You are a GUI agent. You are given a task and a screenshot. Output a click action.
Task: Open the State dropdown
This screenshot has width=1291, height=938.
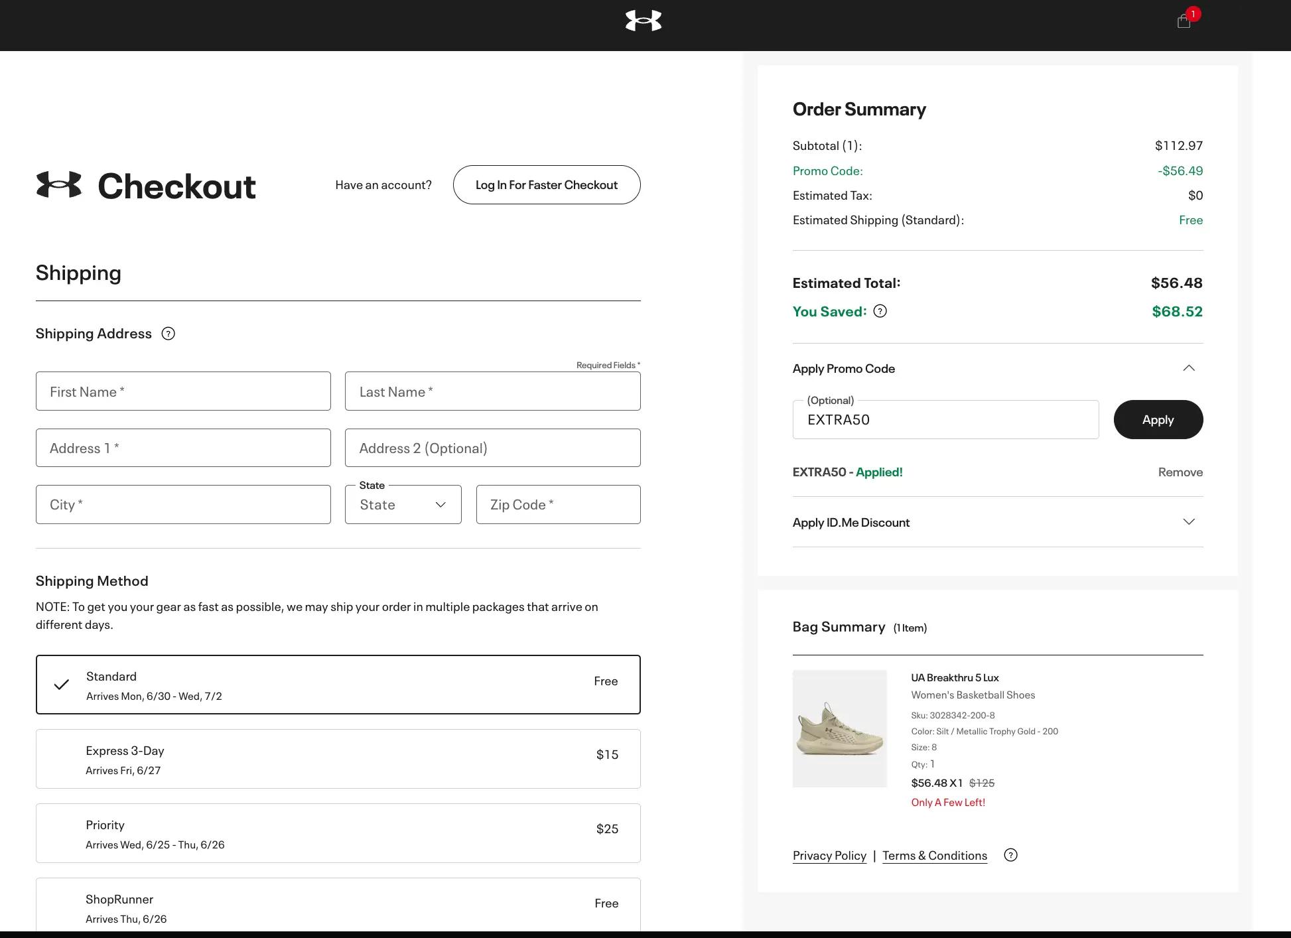pyautogui.click(x=403, y=505)
